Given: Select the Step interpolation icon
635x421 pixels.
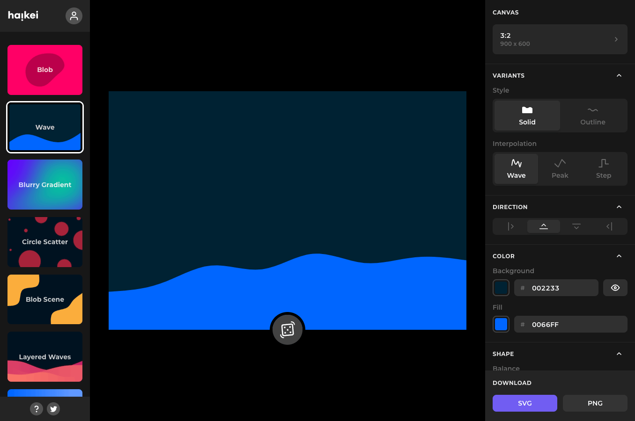Looking at the screenshot, I should [x=603, y=168].
